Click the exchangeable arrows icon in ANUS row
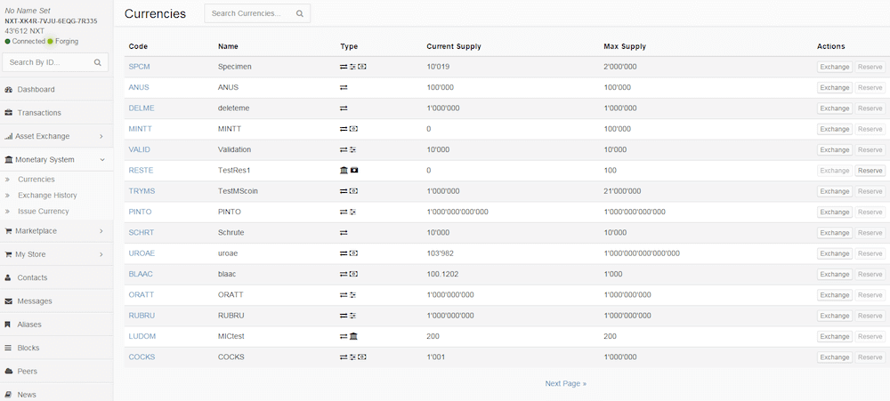 pos(344,87)
